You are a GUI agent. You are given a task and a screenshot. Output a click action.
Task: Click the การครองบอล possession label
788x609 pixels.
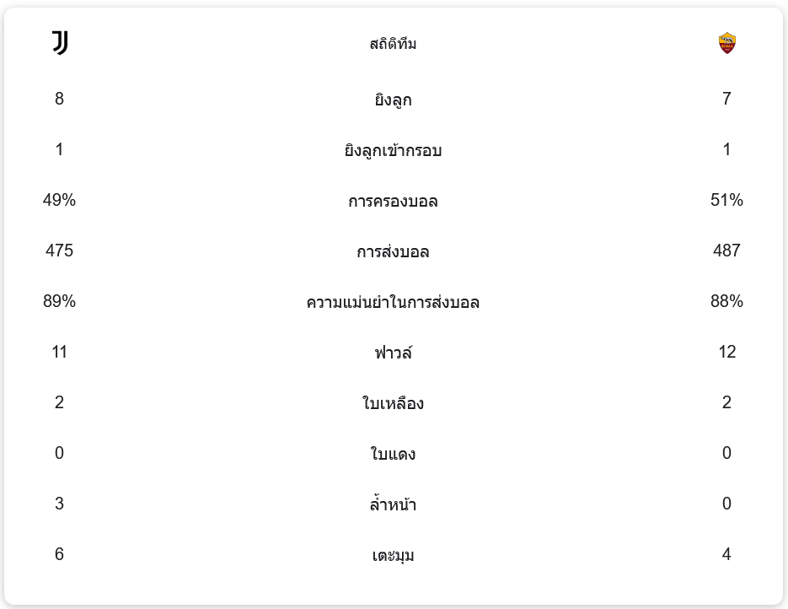pyautogui.click(x=393, y=202)
